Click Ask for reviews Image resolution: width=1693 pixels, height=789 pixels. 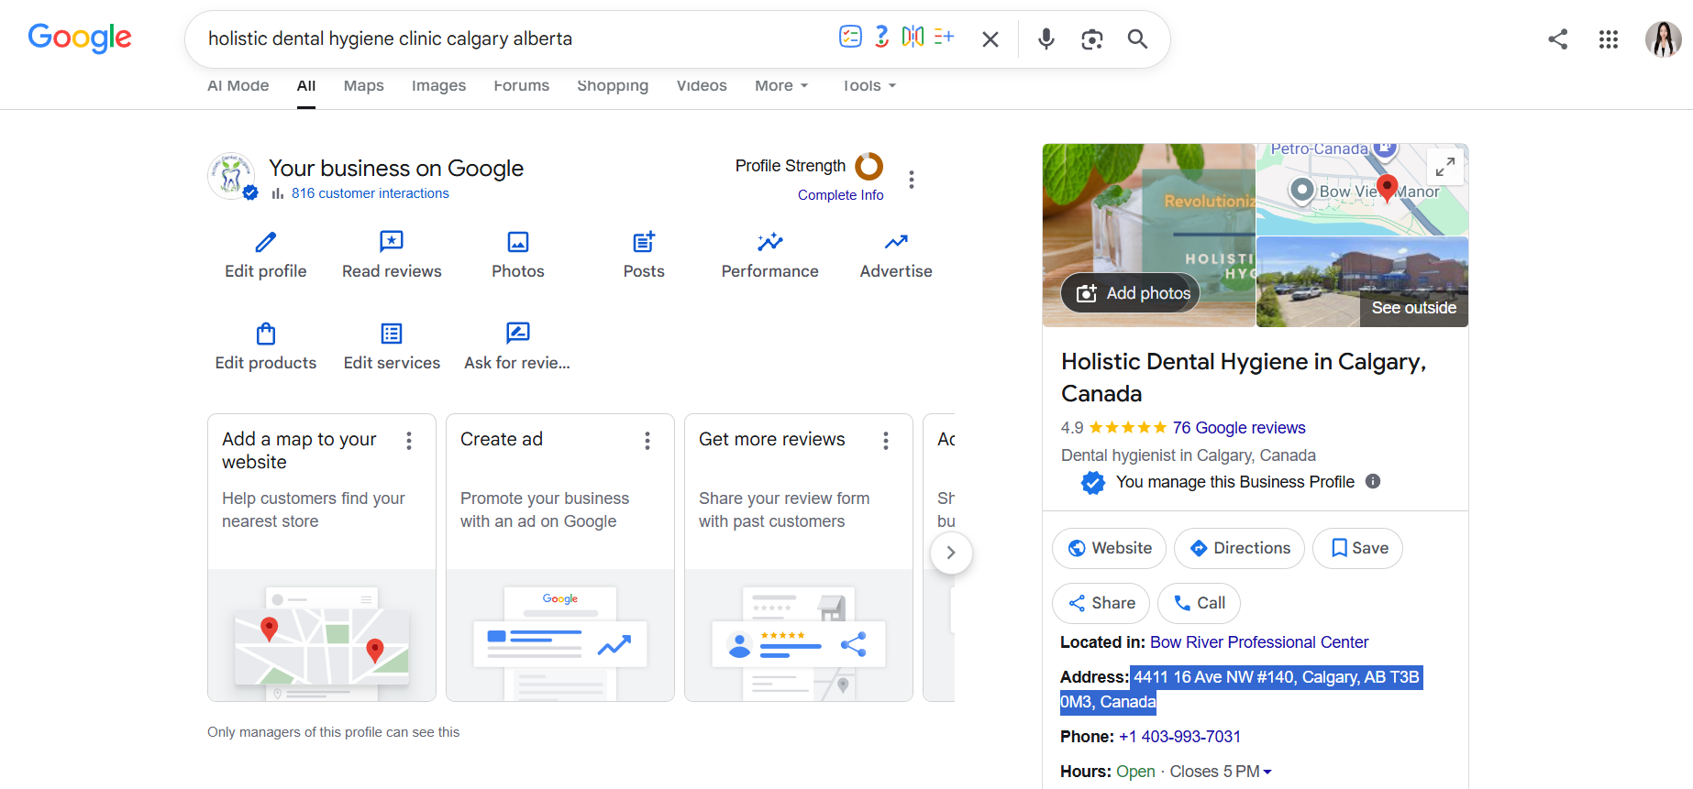tap(517, 346)
